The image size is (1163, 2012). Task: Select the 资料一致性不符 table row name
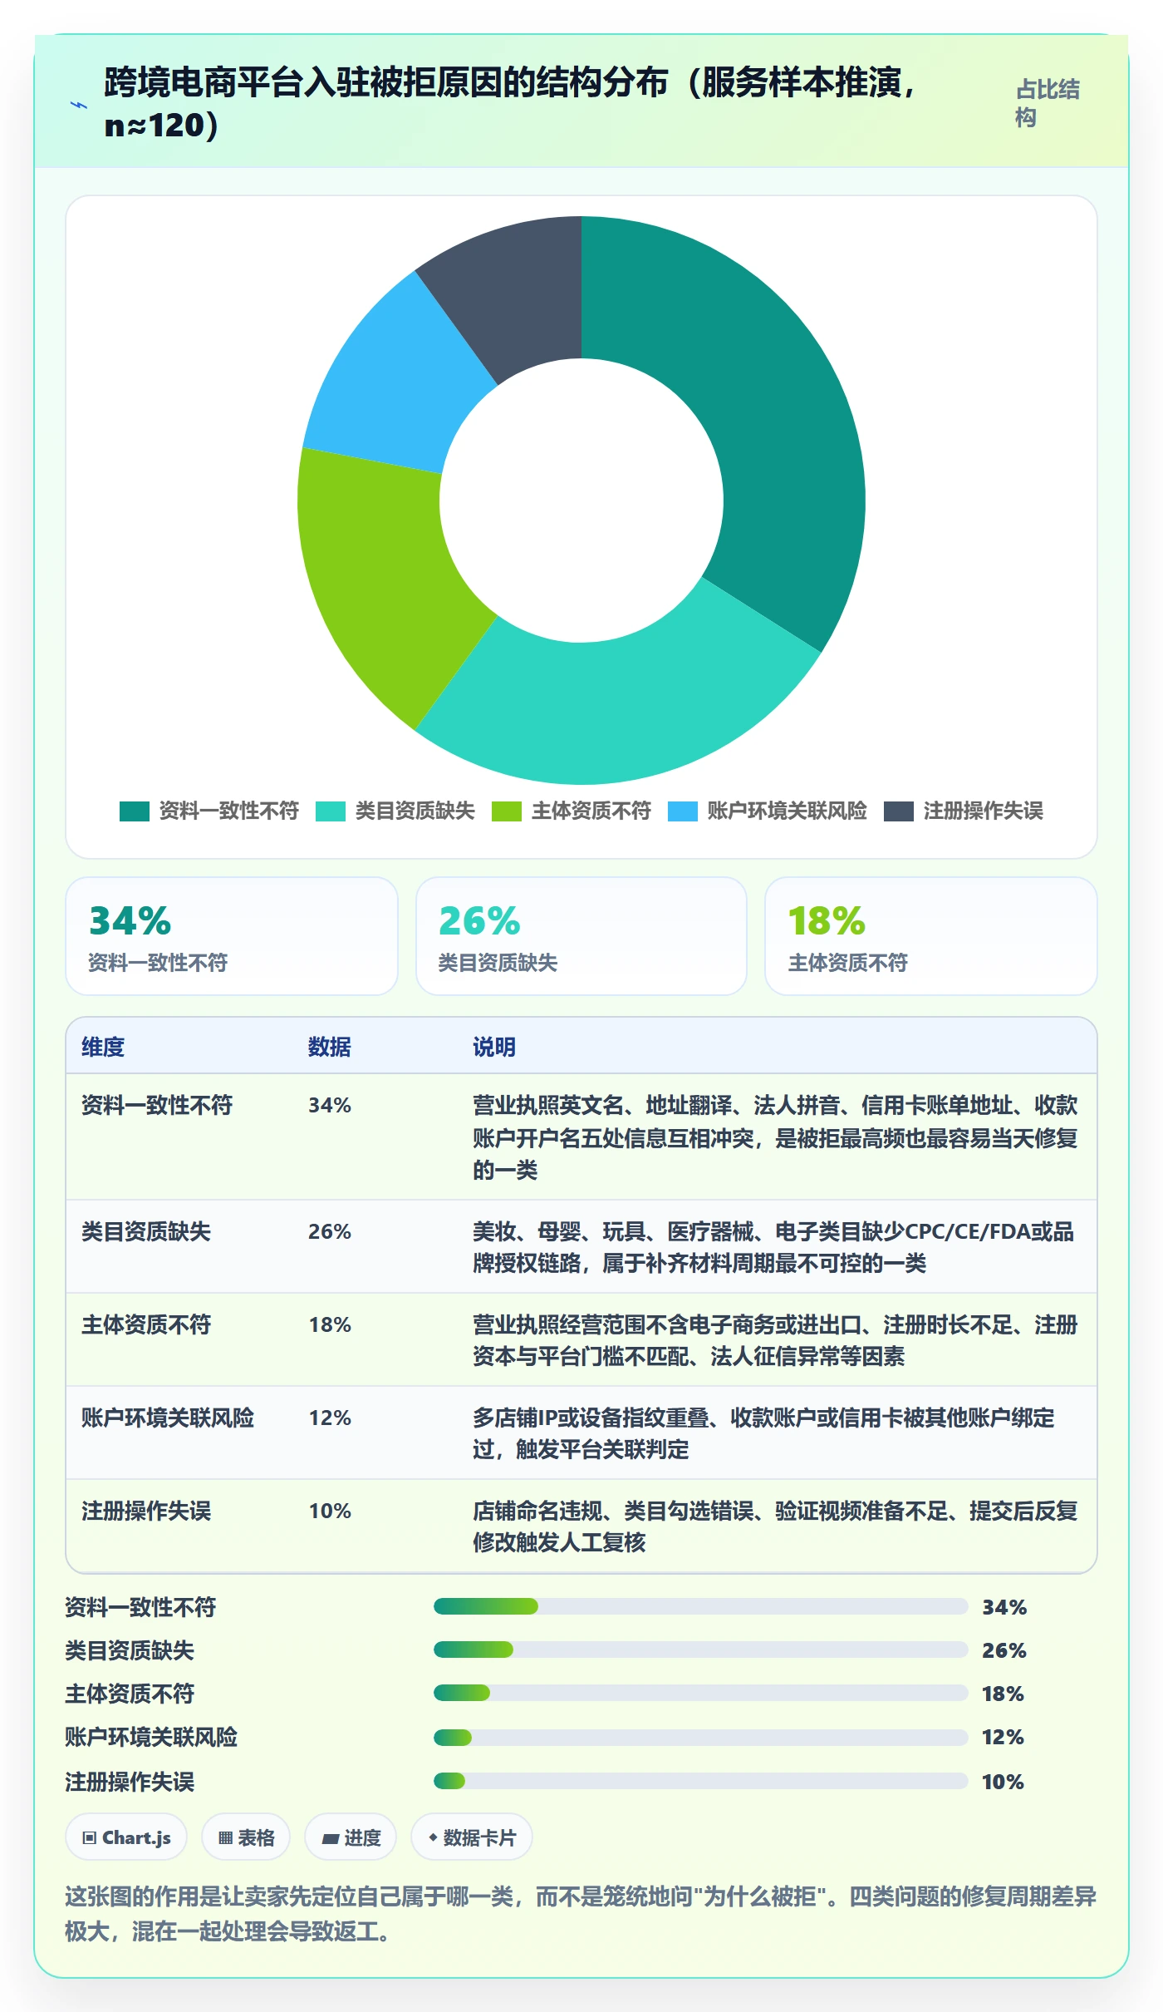157,1105
